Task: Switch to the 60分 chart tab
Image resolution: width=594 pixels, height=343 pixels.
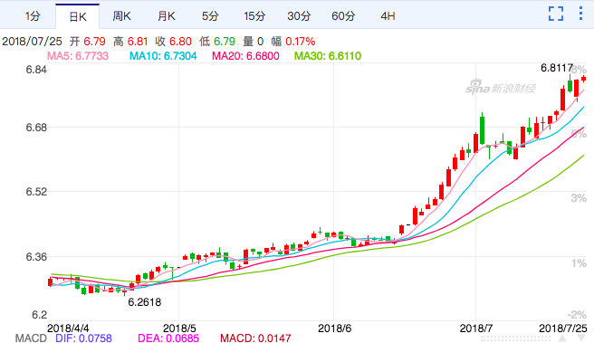Action: [343, 16]
